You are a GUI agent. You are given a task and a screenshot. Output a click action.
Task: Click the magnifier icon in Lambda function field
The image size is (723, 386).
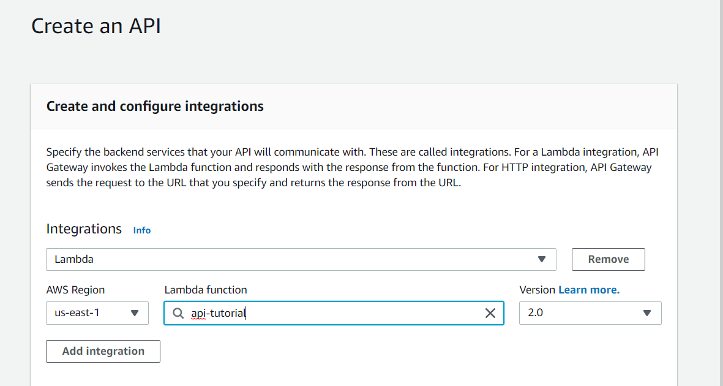point(178,313)
